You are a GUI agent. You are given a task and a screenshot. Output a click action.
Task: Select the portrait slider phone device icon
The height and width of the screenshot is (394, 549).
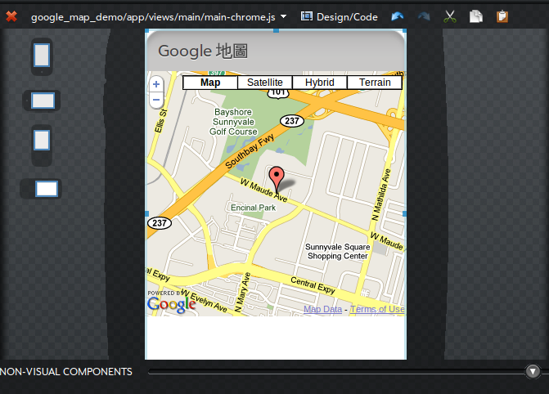click(x=42, y=145)
